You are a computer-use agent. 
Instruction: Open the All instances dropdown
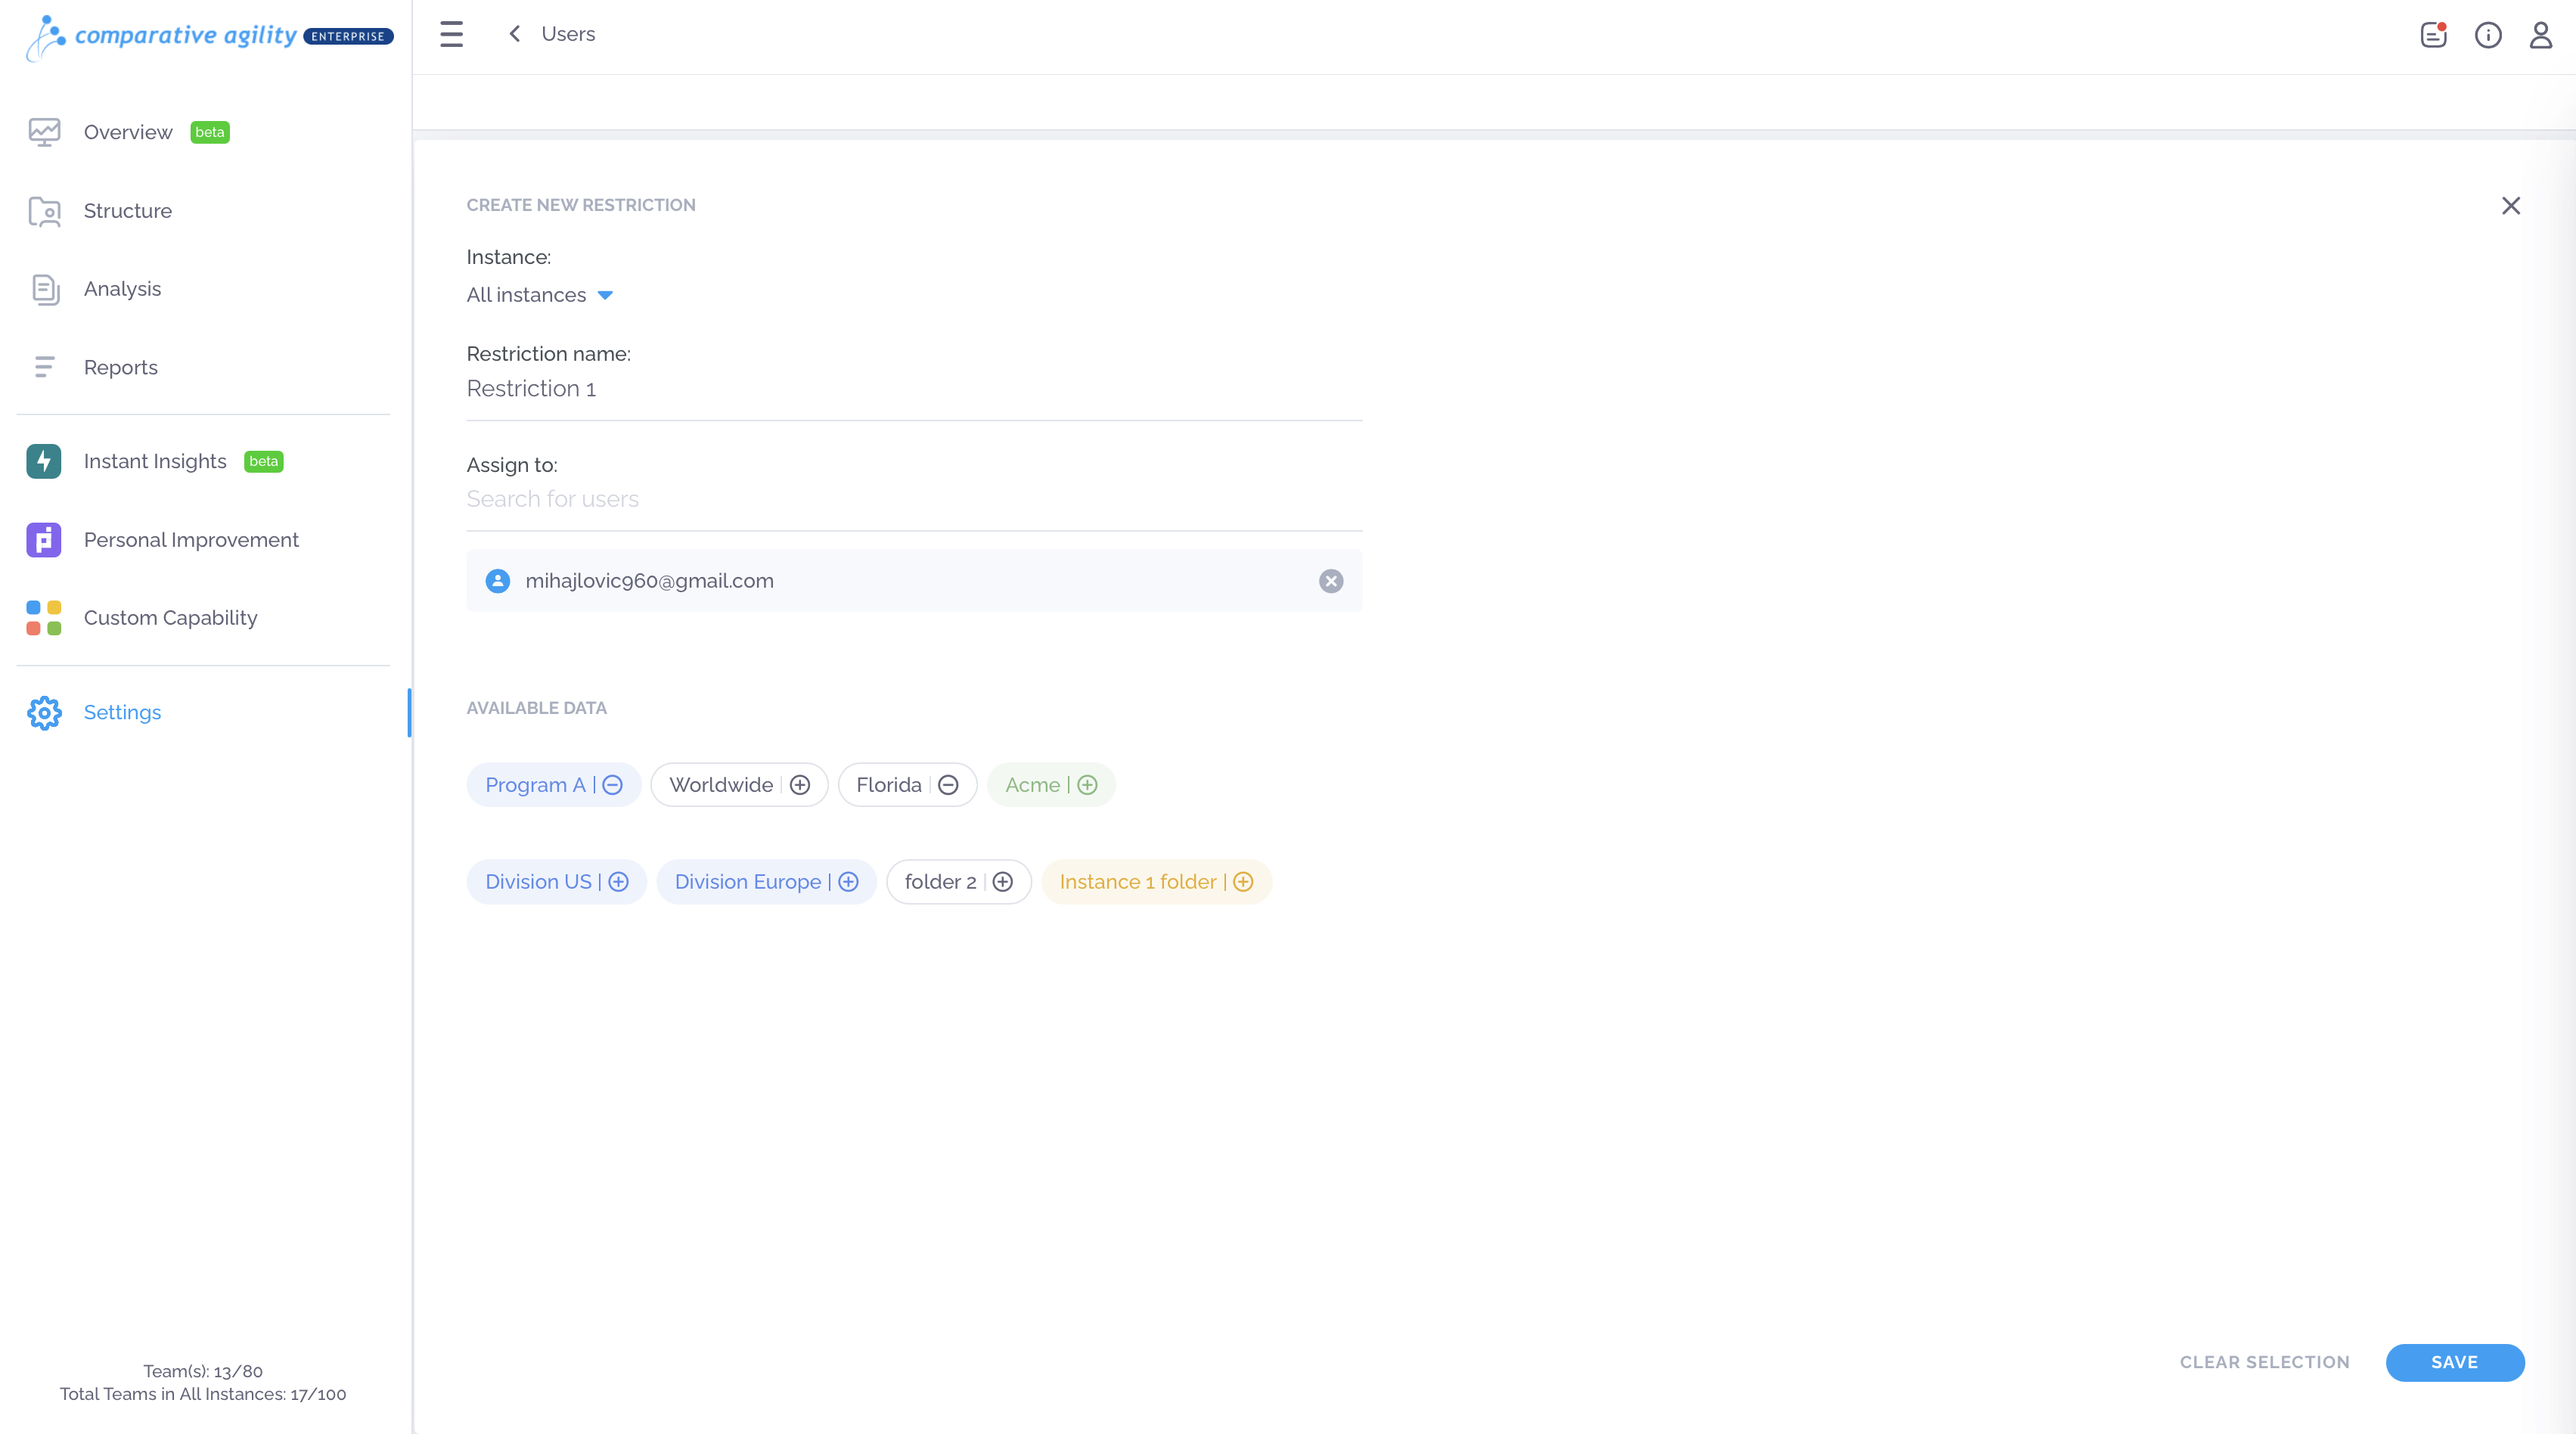[x=539, y=295]
